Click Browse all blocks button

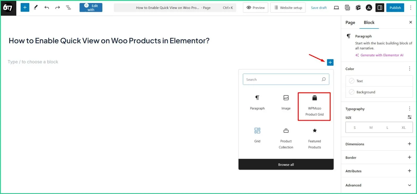286,165
